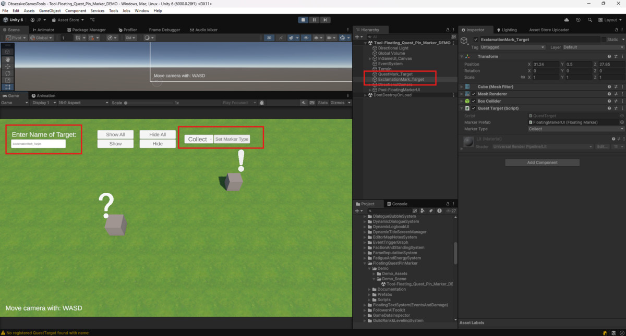Viewport: 626px width, 336px height.
Task: Toggle ExclamationMark_Target active checkbox
Action: coord(476,39)
